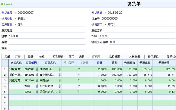This screenshot has height=110, width=176.
Task: Click paperclip icon in row 1 存货名称 cell
Action: [59, 69]
